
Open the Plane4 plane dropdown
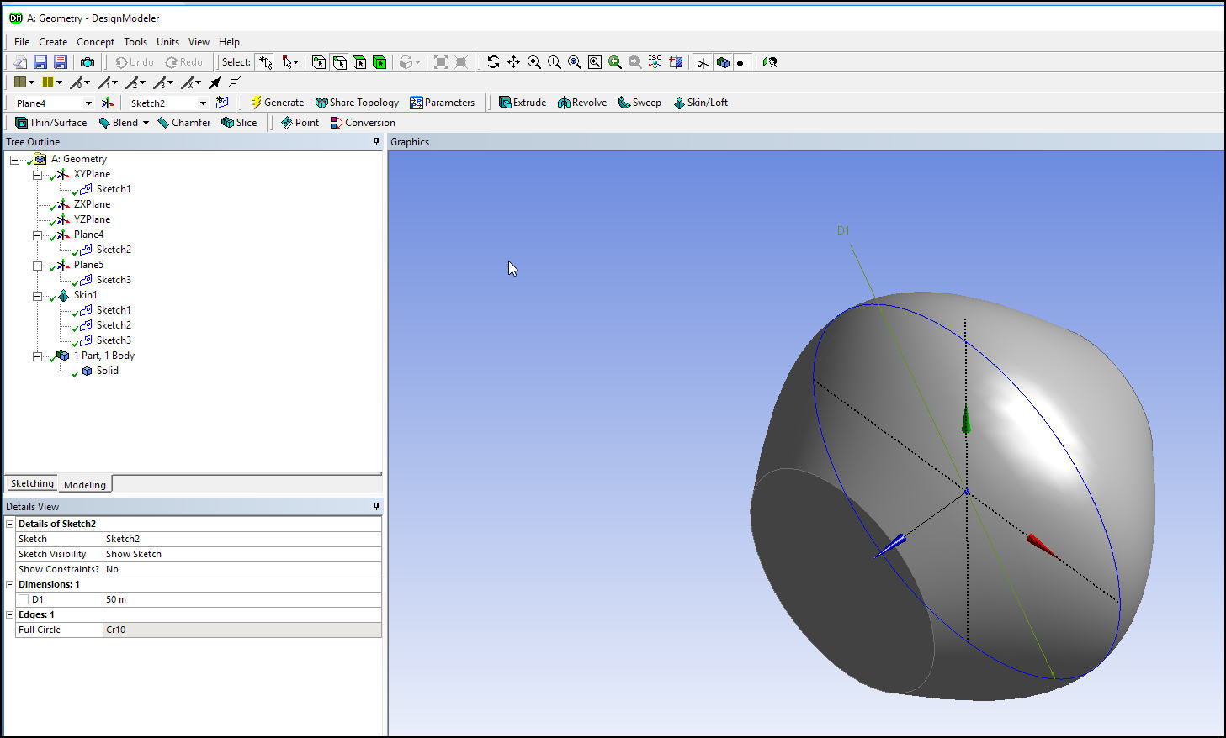coord(88,103)
